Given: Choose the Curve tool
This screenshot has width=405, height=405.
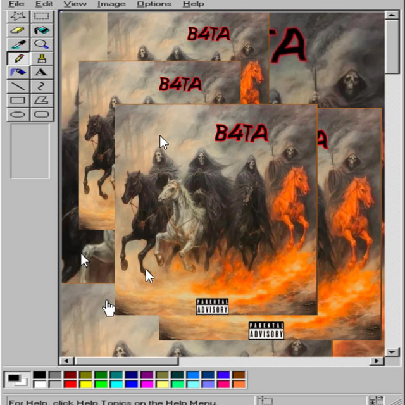Looking at the screenshot, I should tap(42, 86).
